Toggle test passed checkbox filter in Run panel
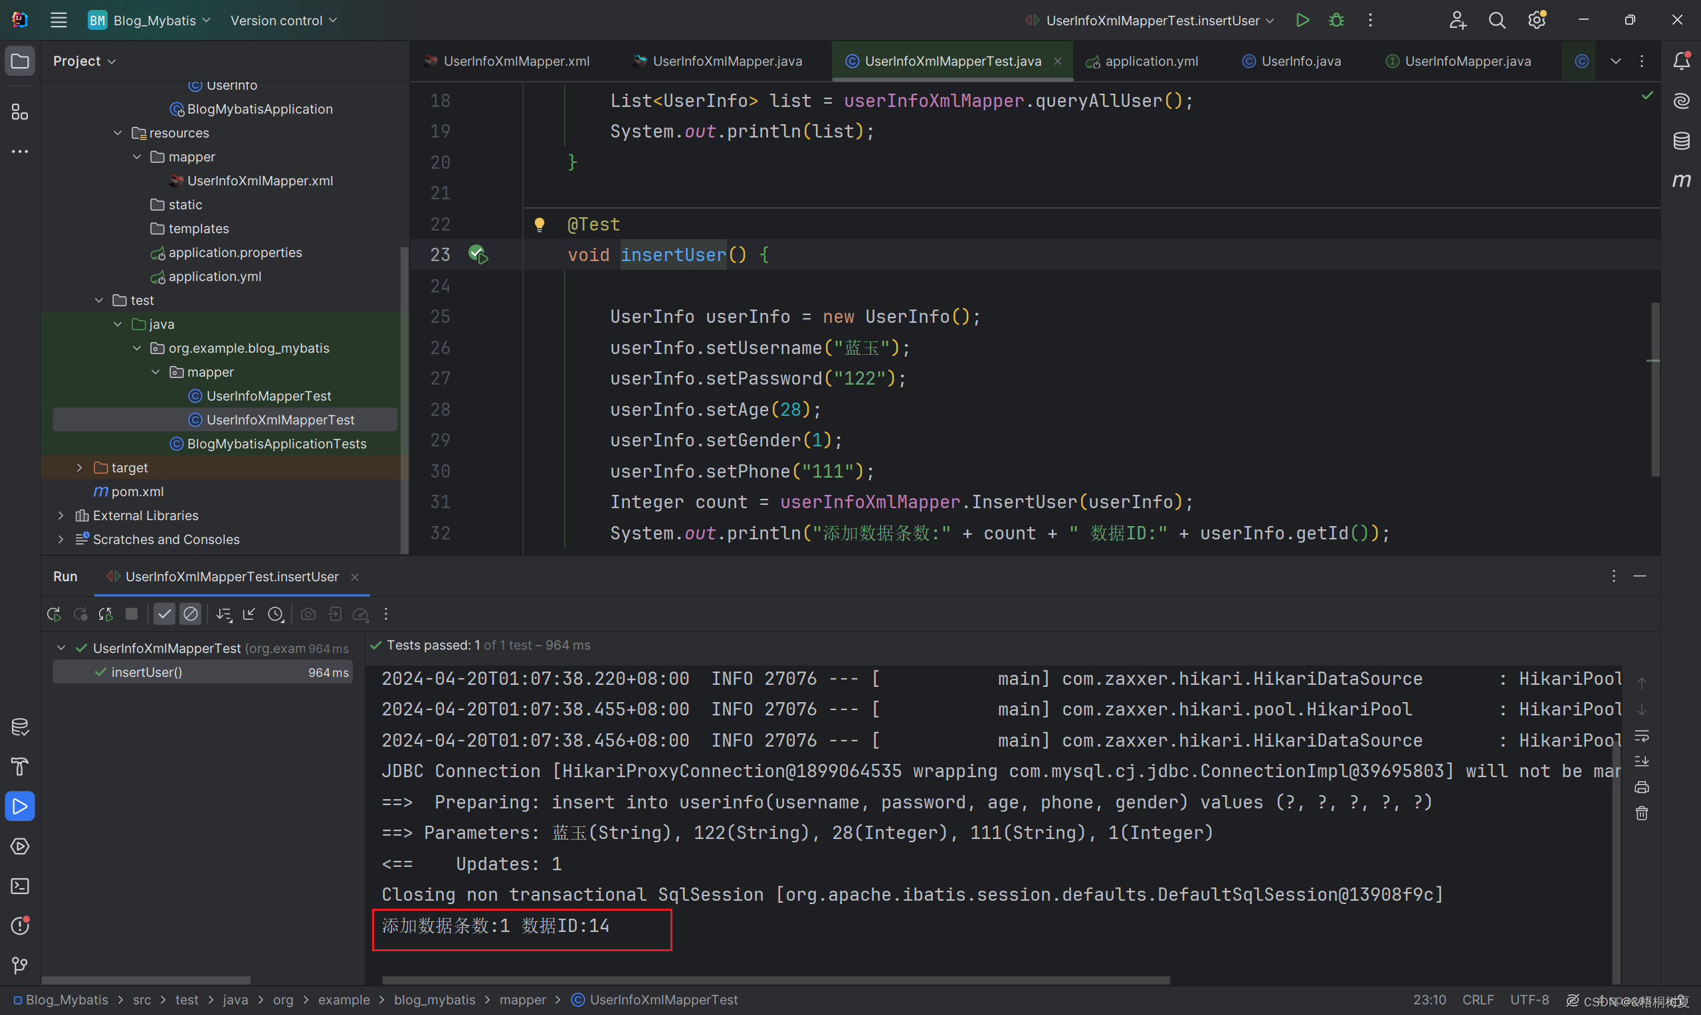This screenshot has height=1015, width=1701. (x=164, y=614)
